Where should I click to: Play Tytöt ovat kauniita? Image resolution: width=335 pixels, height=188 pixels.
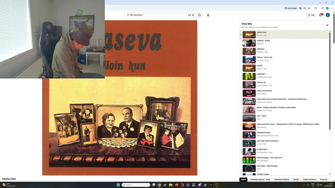(284, 93)
